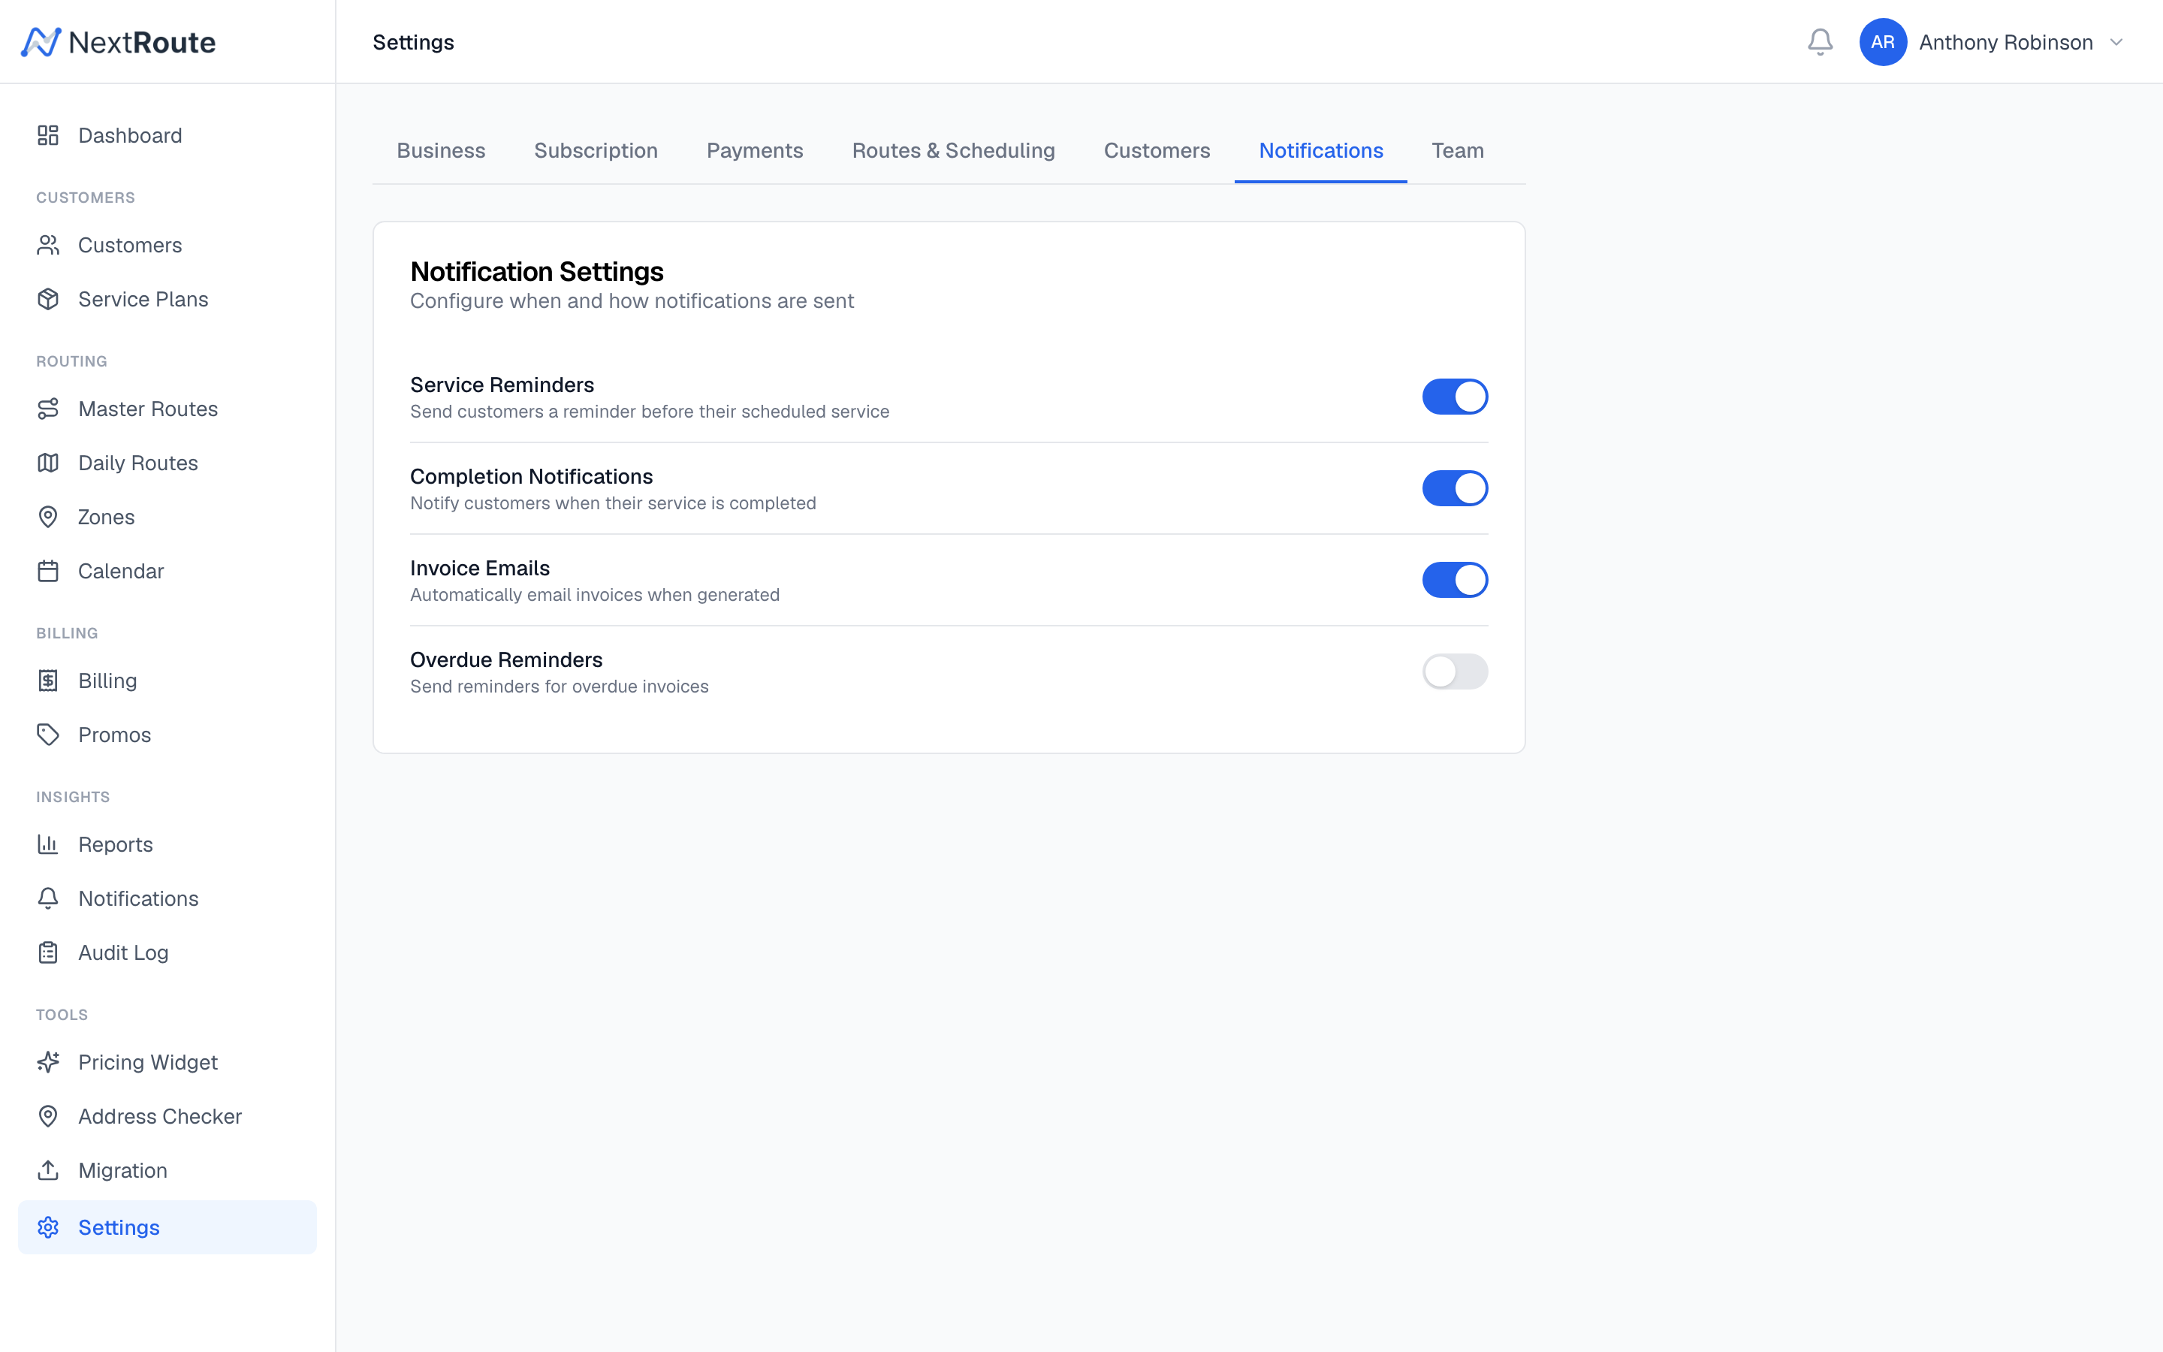Switch to the Payments tab

(x=754, y=150)
